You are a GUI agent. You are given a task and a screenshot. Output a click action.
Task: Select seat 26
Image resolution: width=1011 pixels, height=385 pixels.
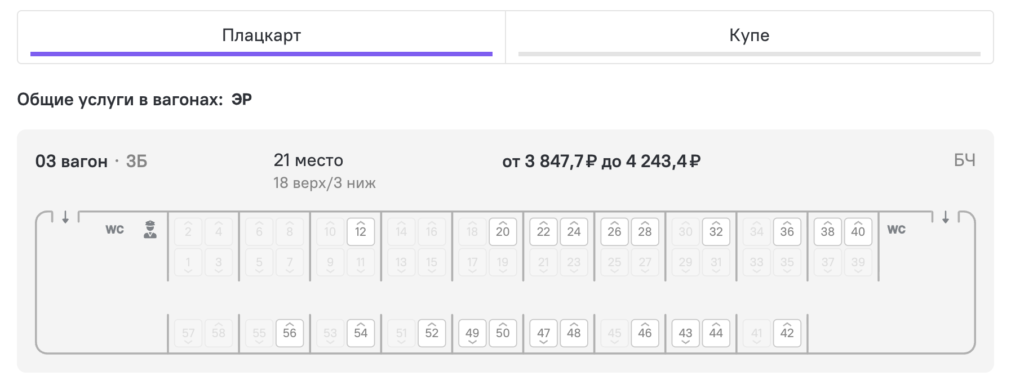(614, 231)
